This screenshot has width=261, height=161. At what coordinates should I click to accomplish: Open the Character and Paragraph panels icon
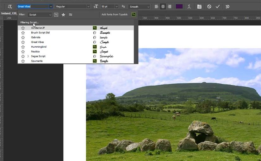[x=199, y=7]
